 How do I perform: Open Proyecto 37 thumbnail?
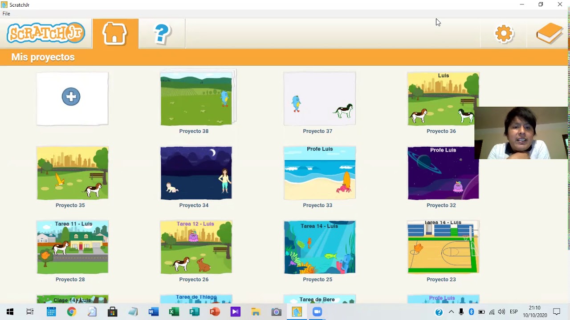[x=320, y=99]
